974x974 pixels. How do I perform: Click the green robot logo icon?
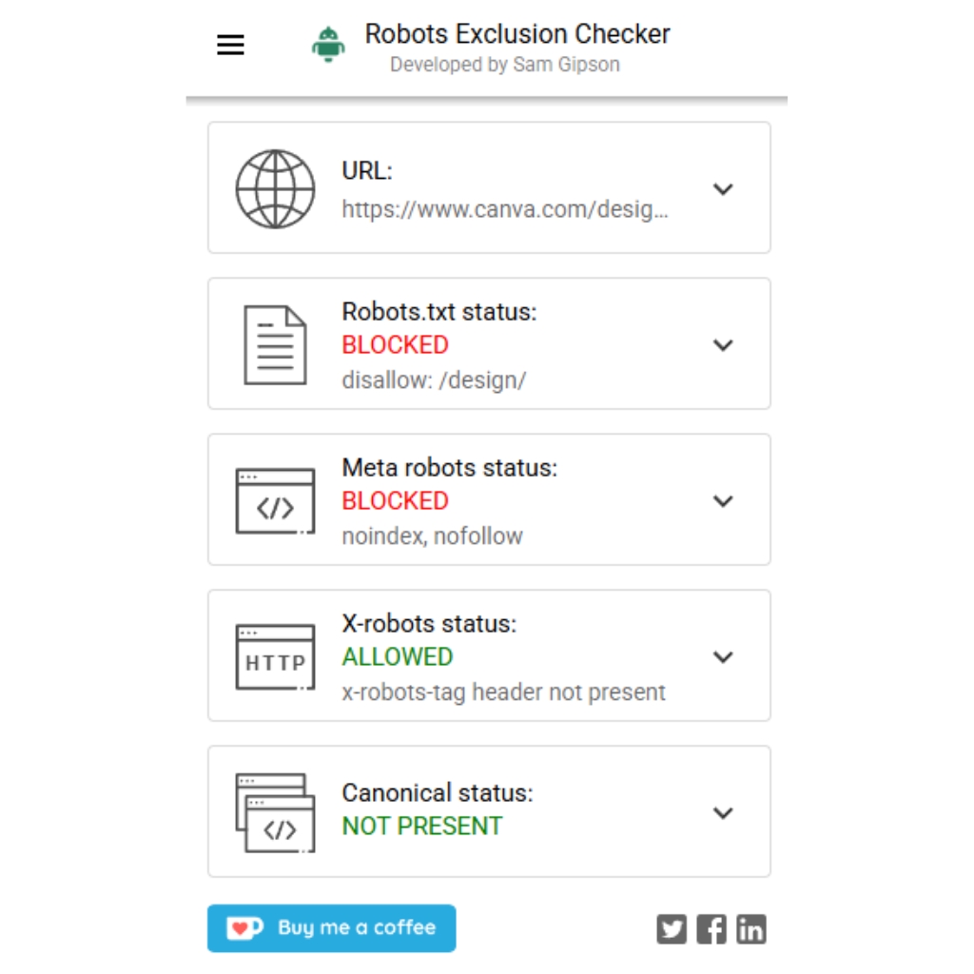tap(328, 44)
